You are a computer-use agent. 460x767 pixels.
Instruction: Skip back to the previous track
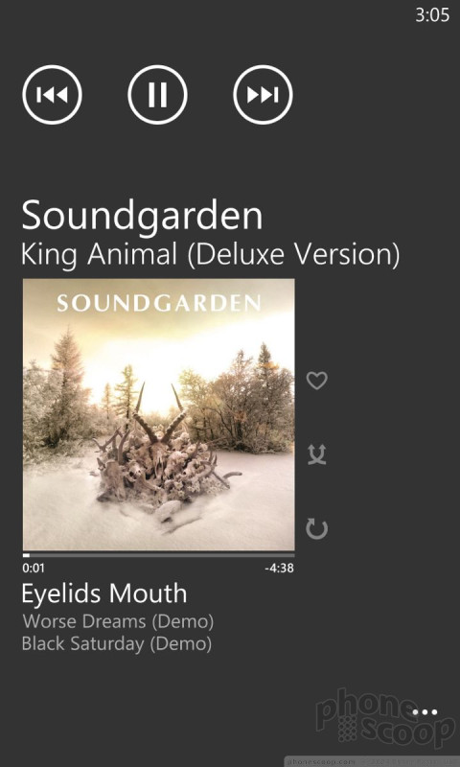coord(53,94)
